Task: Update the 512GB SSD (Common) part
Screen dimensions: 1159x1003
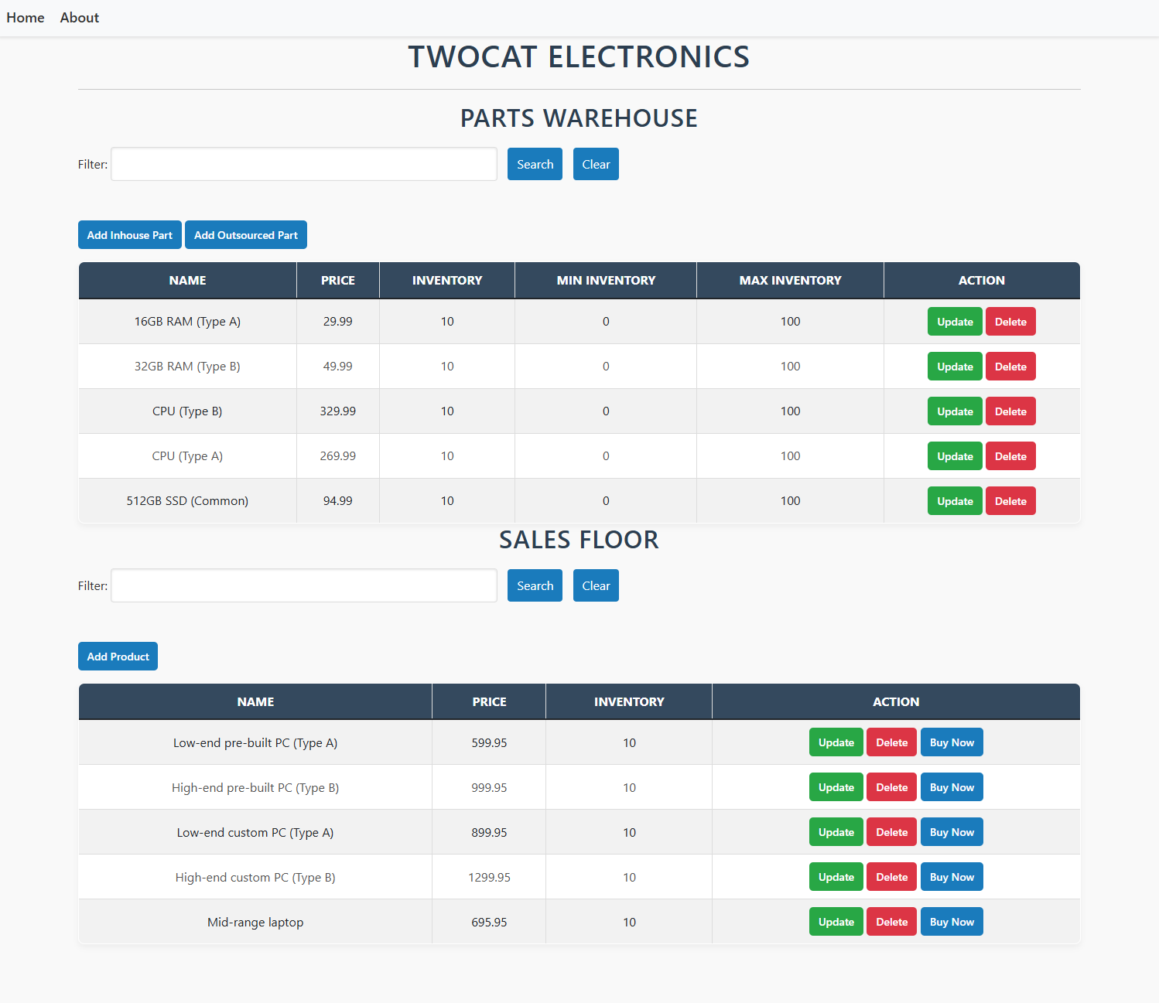Action: click(x=955, y=501)
